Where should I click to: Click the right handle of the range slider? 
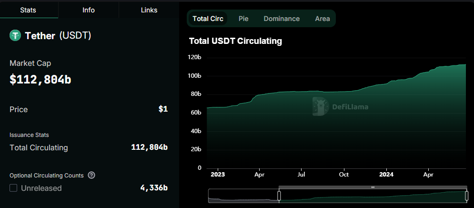pos(466,196)
